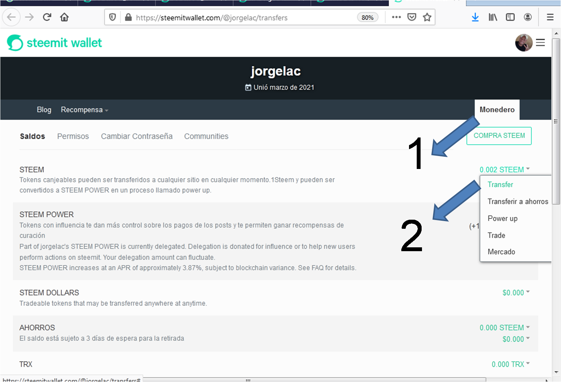
Task: Click the 'Unió marzo de 2021' text
Action: click(x=284, y=87)
